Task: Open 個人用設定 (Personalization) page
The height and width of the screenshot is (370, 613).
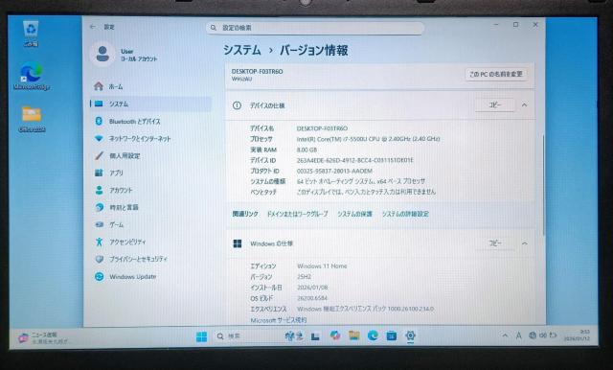Action: click(150, 155)
